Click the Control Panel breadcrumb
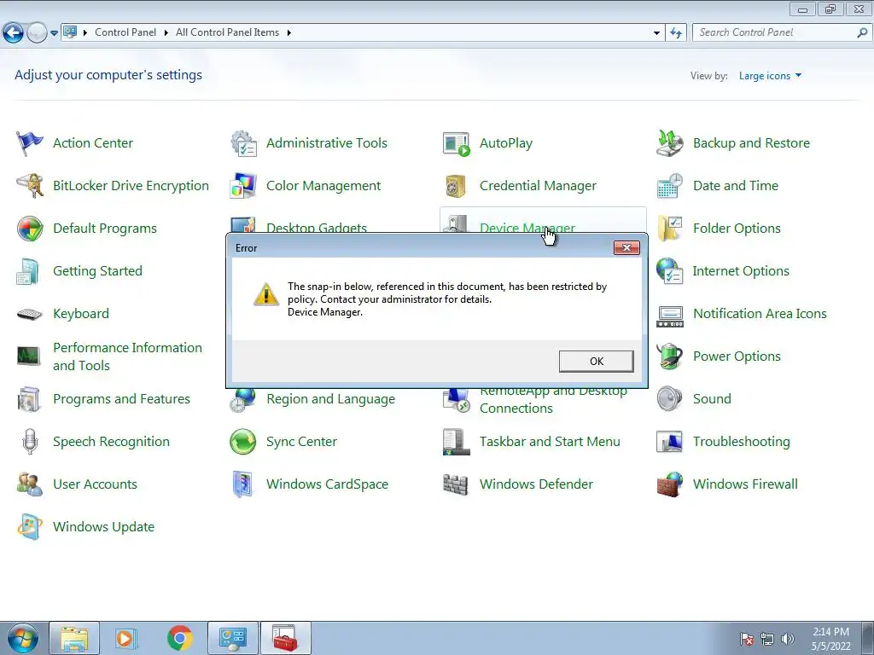This screenshot has width=874, height=655. pos(125,33)
